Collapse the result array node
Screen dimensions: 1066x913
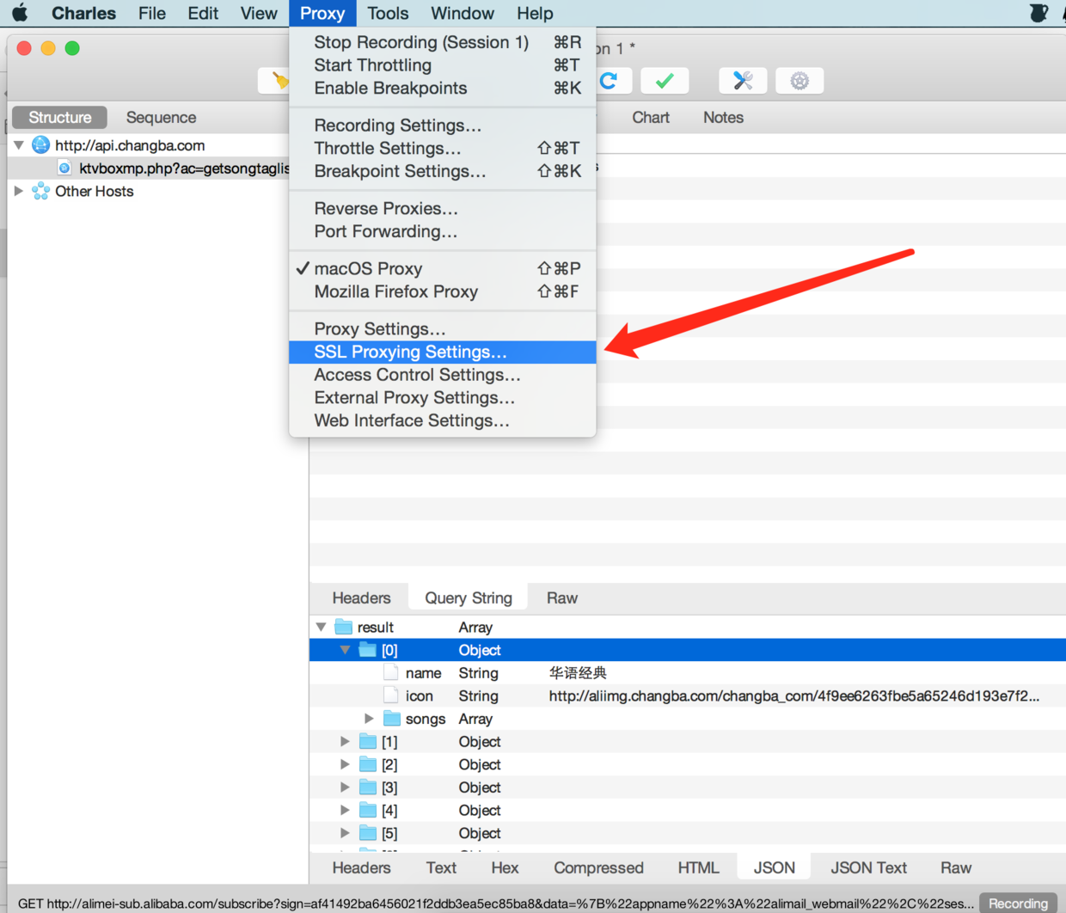pyautogui.click(x=322, y=627)
